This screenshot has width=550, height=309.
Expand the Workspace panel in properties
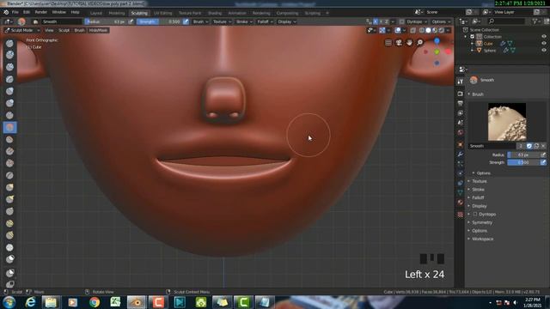point(482,239)
